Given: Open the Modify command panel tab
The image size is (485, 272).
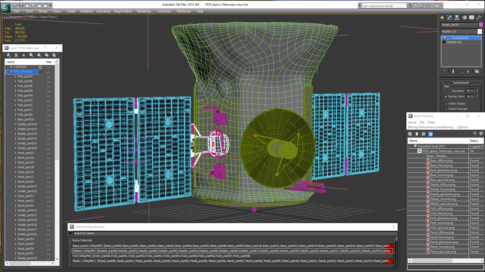Looking at the screenshot, I should pos(450,18).
